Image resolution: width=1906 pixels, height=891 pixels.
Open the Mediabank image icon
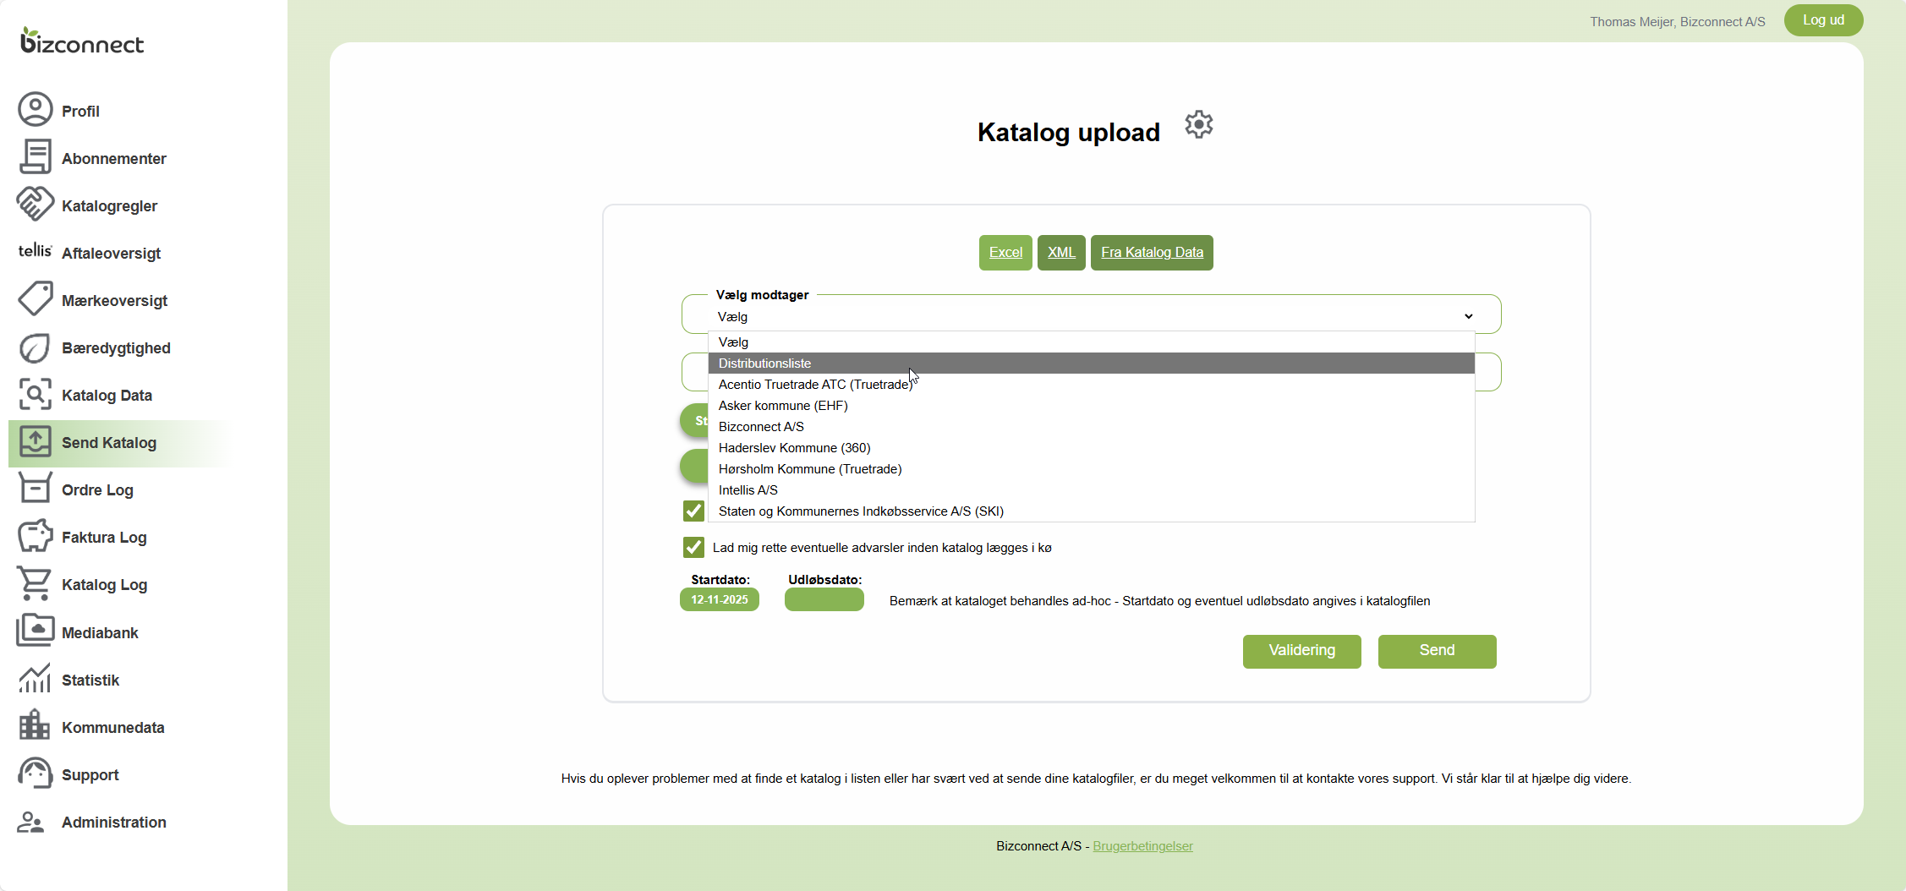click(x=36, y=631)
